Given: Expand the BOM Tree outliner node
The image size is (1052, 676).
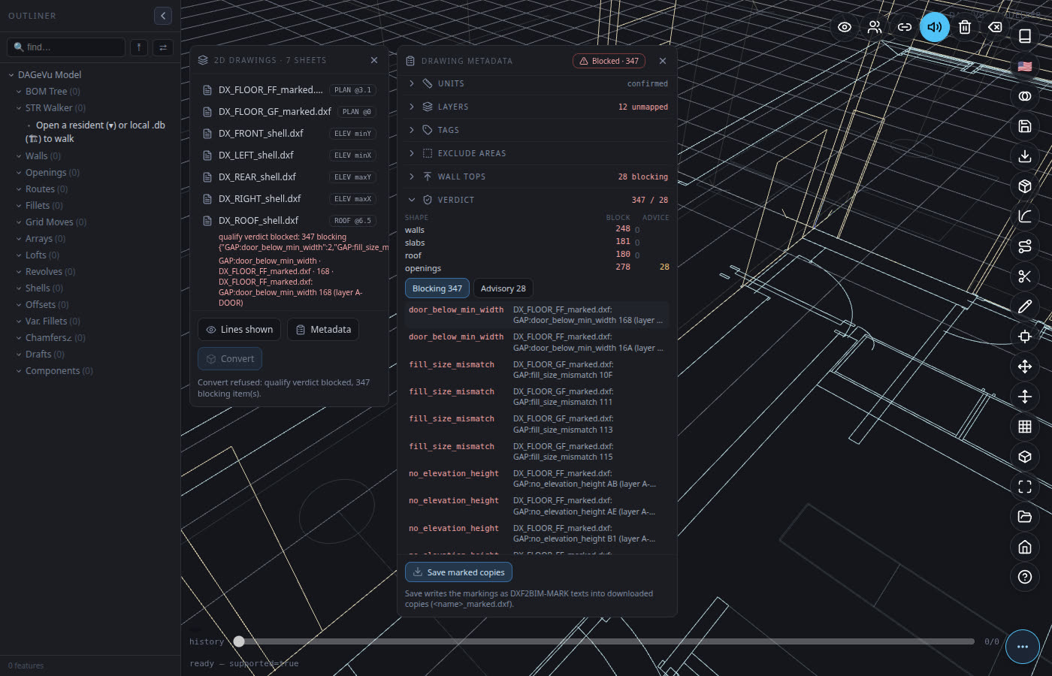Looking at the screenshot, I should pos(19,92).
